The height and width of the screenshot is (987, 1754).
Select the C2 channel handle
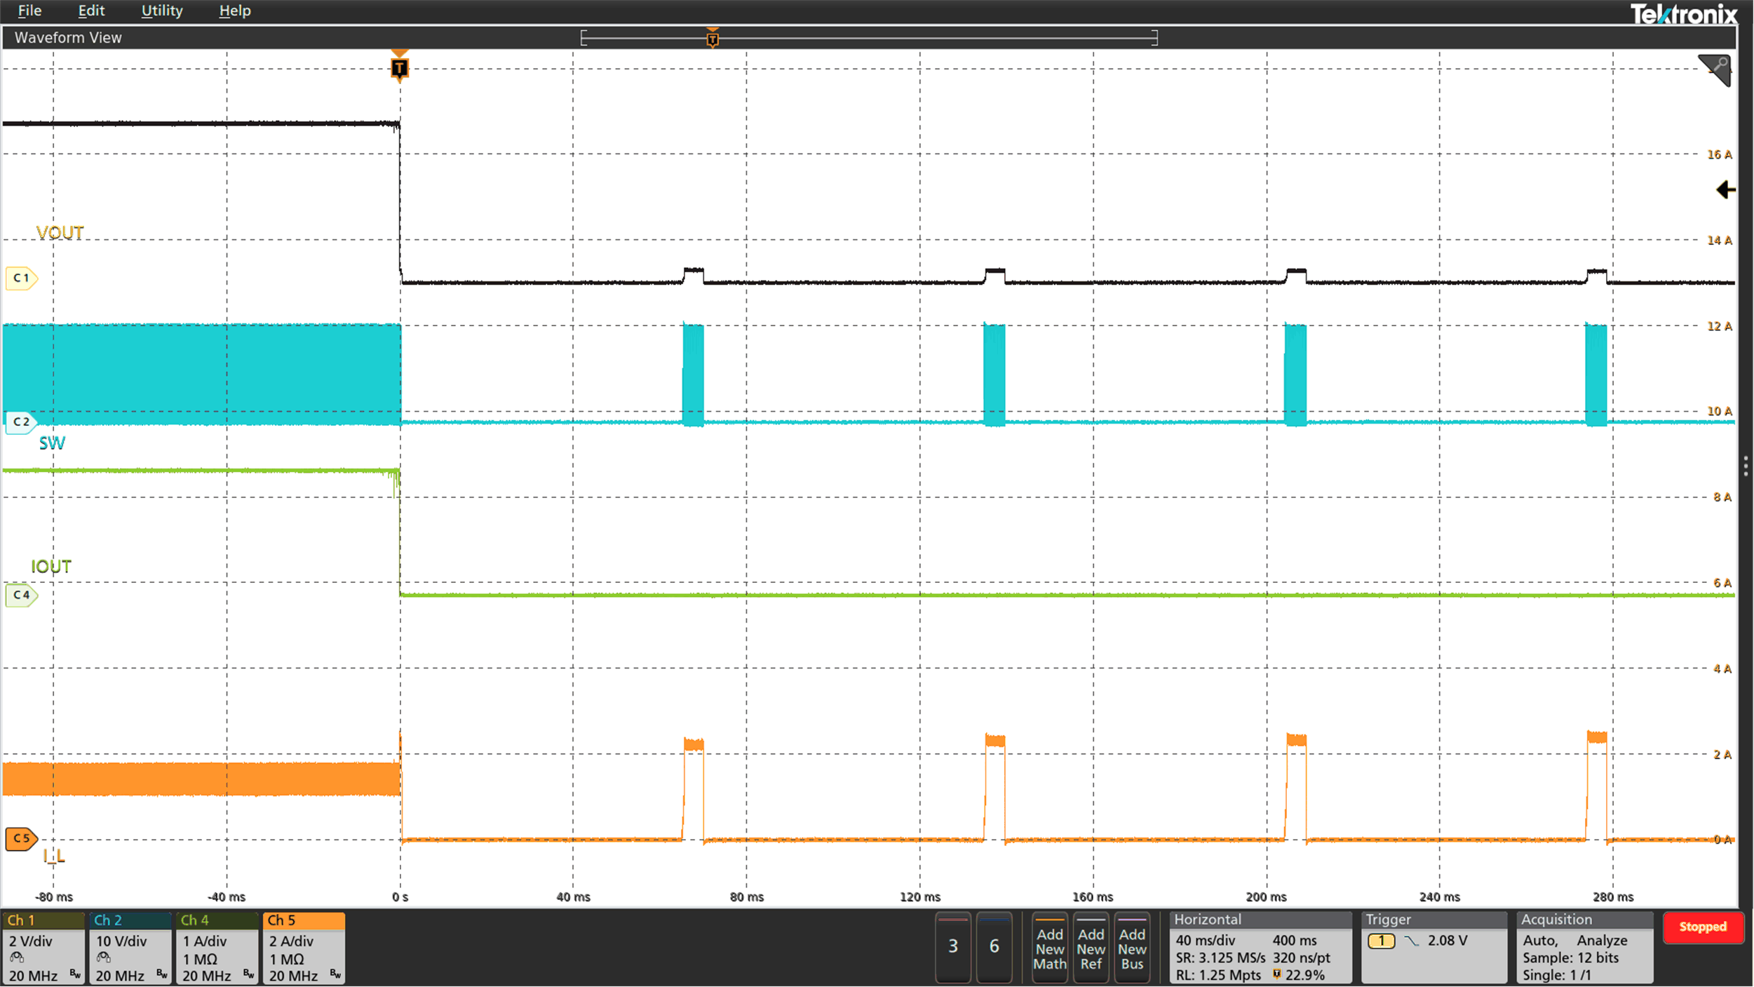click(21, 422)
